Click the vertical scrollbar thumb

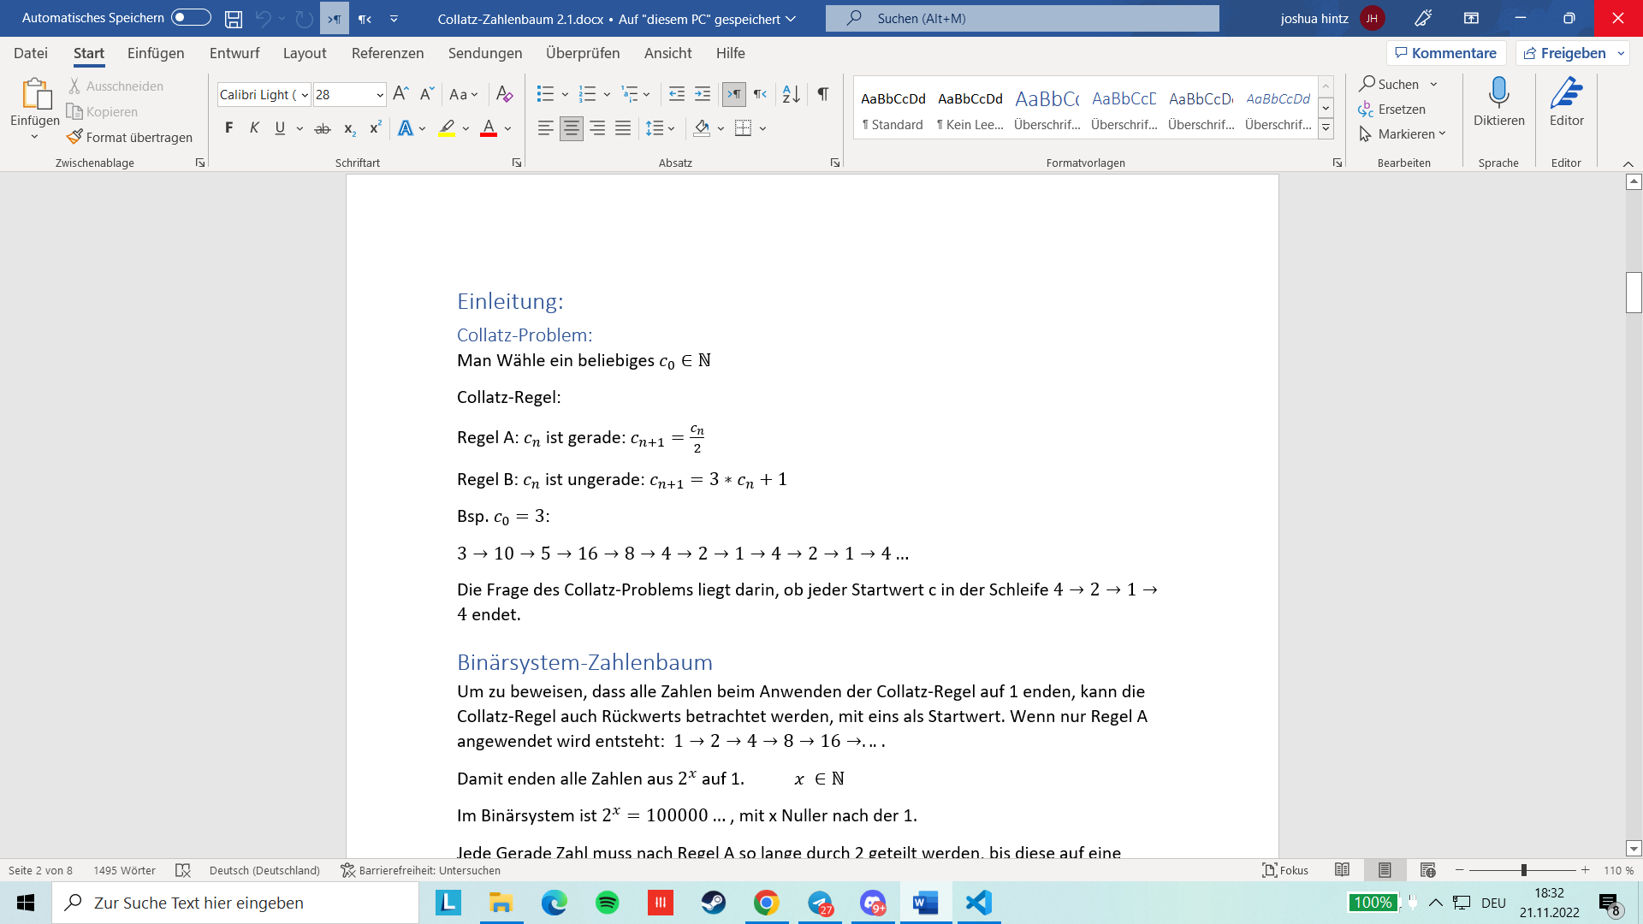pos(1634,293)
